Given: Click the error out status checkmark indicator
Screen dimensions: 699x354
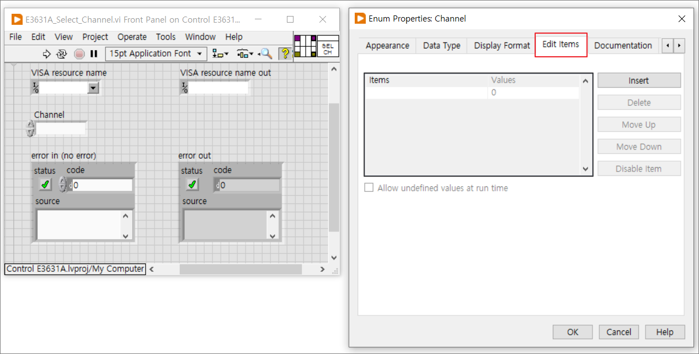Looking at the screenshot, I should [x=192, y=185].
